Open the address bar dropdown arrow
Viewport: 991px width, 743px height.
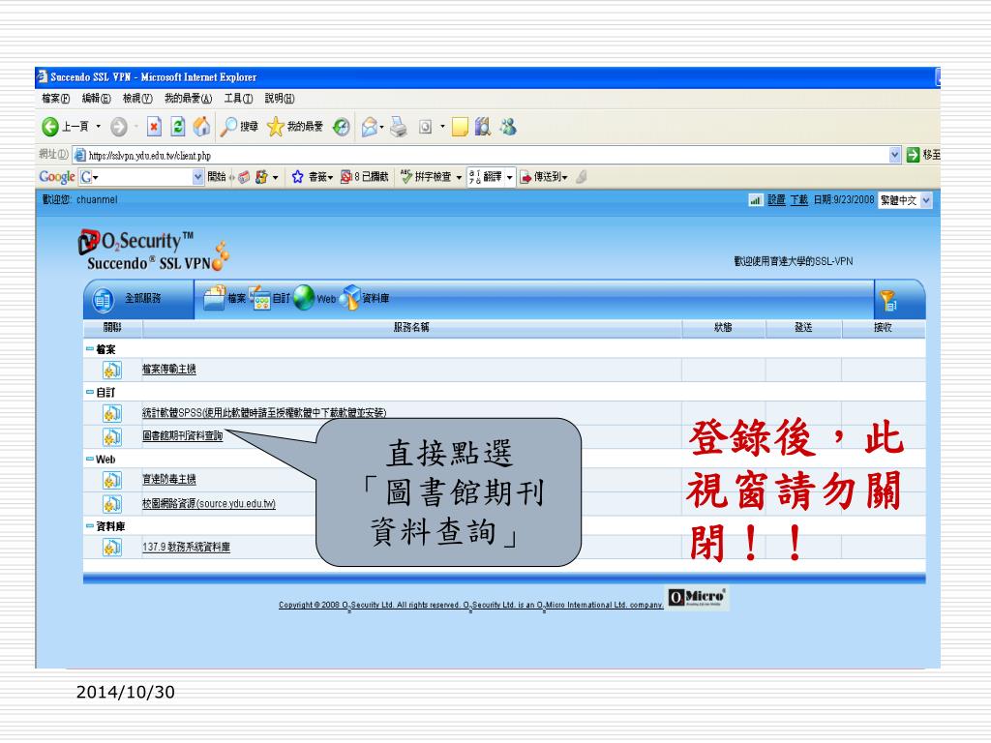point(894,155)
